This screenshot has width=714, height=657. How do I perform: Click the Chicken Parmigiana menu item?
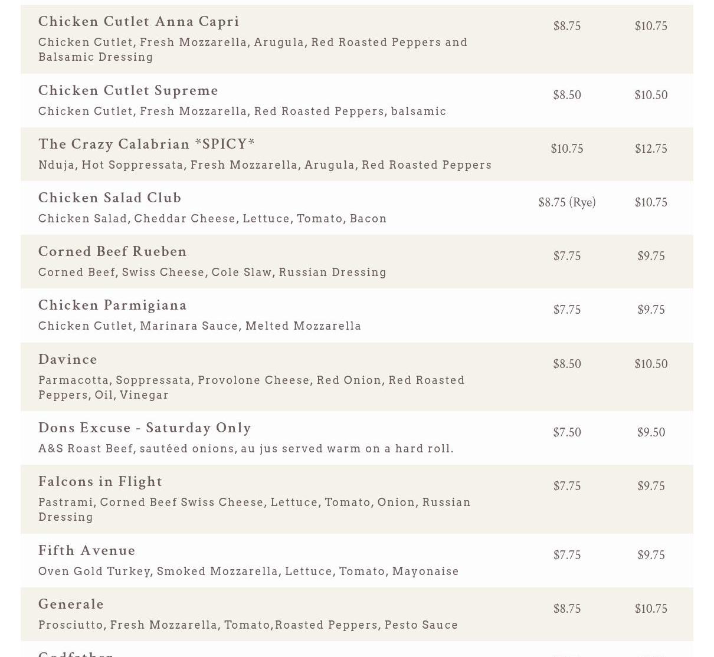tap(113, 305)
